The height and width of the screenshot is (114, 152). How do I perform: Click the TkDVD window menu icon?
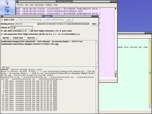point(2,16)
